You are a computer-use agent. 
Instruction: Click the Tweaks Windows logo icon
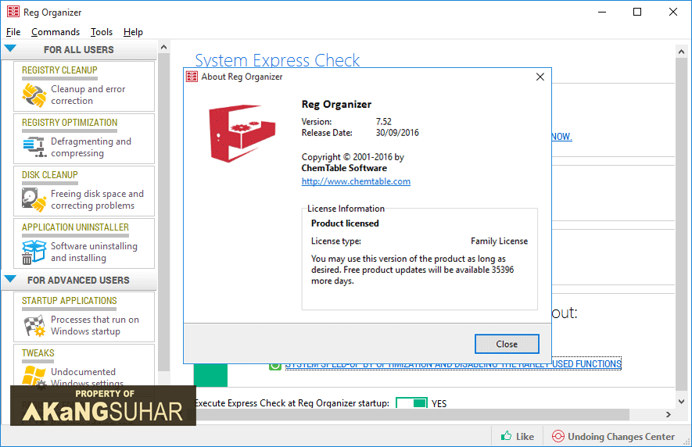coord(34,376)
